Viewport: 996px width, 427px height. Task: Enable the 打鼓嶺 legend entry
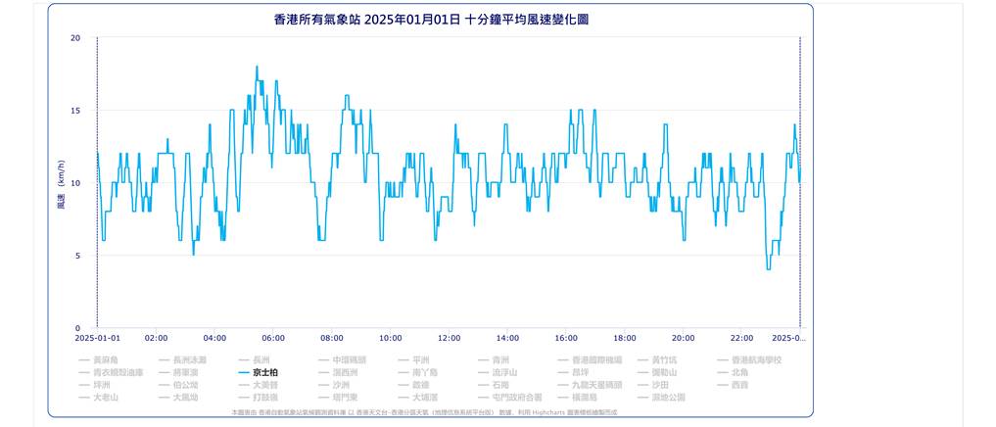(266, 398)
